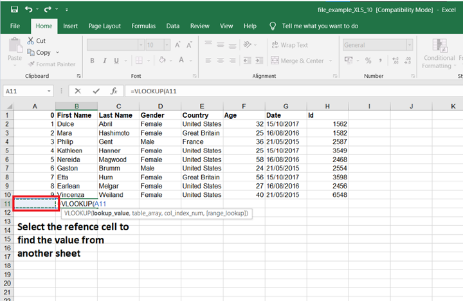Open the Page Layout tab
Screen dimensions: 463x301
104,26
